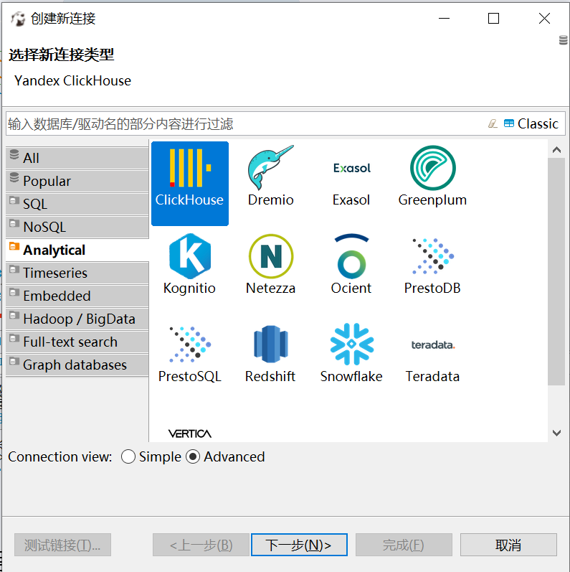Open the Popular category tab

pyautogui.click(x=77, y=181)
